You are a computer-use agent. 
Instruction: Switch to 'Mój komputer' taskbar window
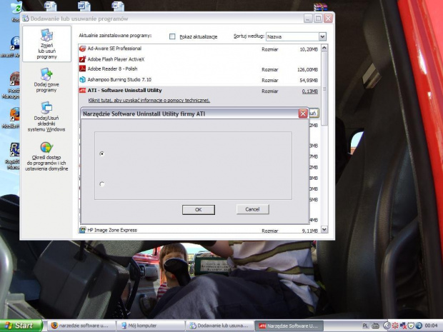(151, 326)
